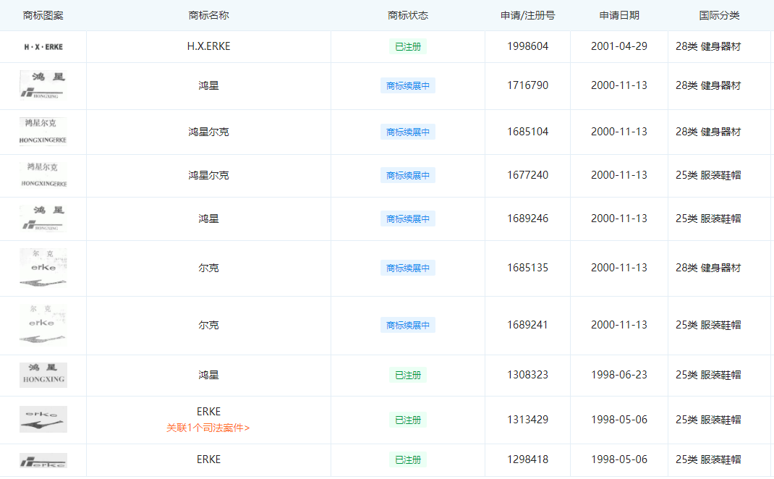
Task: View trademark image in row 1308323
Action: (43, 375)
